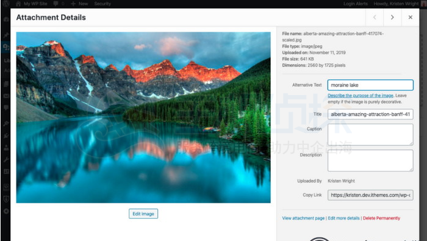Click the File name alberta-amazing-attraction-banff text
This screenshot has height=241, width=427.
[x=333, y=37]
